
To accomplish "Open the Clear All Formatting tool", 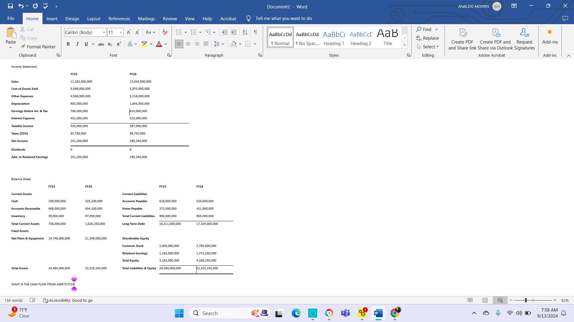I will (x=165, y=32).
